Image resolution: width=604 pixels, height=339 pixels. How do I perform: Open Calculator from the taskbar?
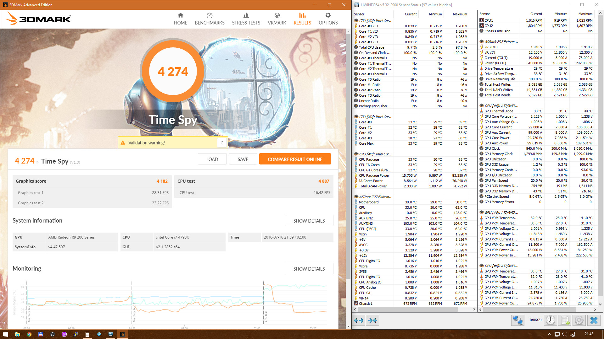coord(87,334)
